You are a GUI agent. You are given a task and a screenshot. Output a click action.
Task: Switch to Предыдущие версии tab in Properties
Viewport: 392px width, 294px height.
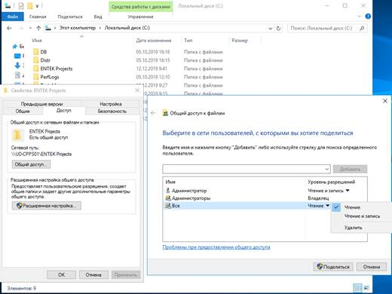click(41, 104)
